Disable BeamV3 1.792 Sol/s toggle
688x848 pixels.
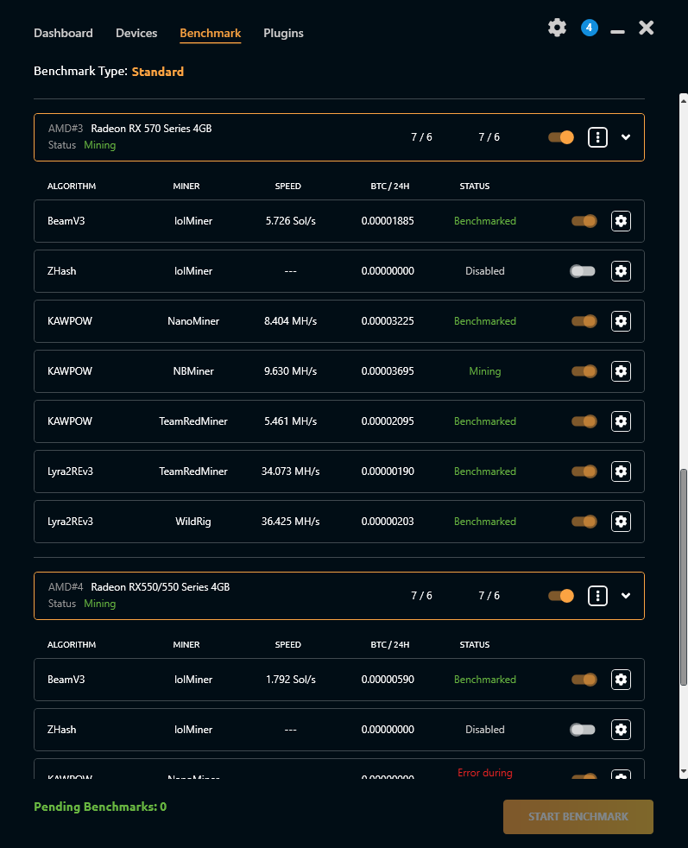584,680
